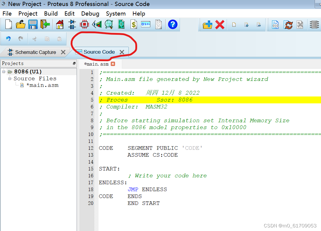Collapse the 8086 (U1) project node
The height and width of the screenshot is (231, 321).
4,72
